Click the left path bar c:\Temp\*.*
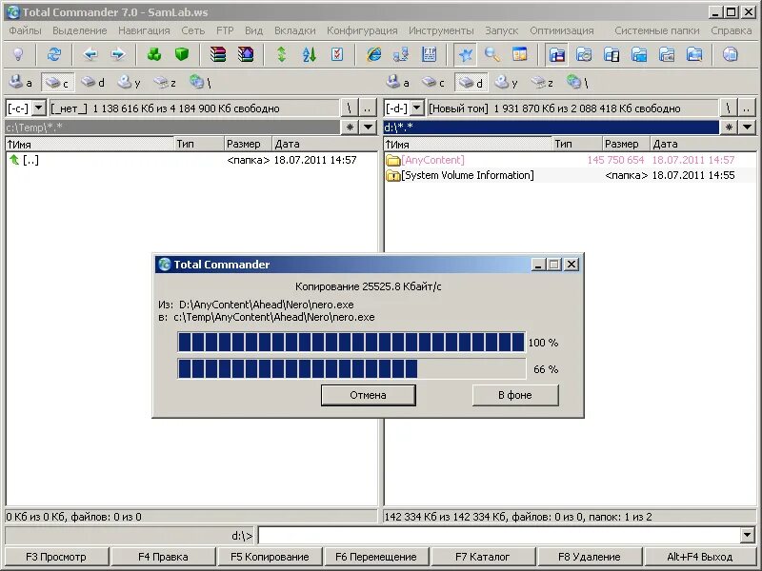 coord(172,128)
